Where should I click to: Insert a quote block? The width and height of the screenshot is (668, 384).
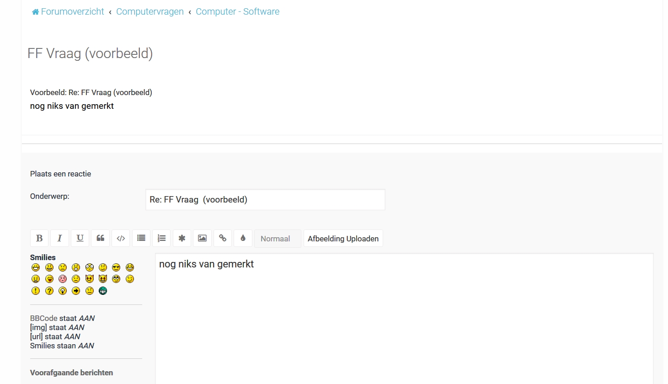[101, 238]
